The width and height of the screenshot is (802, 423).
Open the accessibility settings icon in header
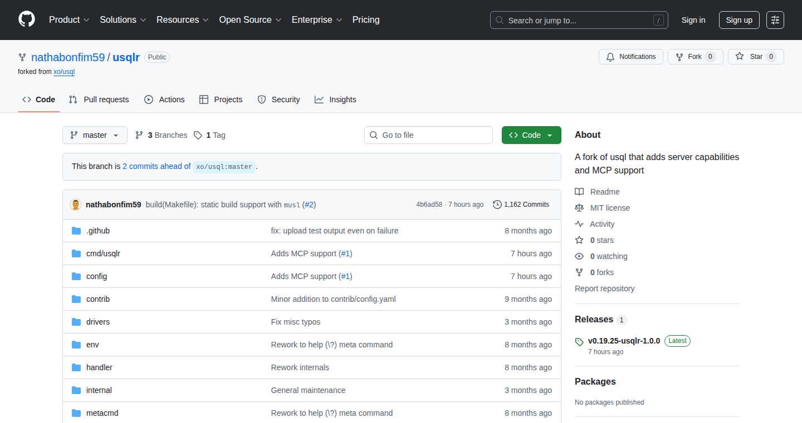(x=775, y=20)
